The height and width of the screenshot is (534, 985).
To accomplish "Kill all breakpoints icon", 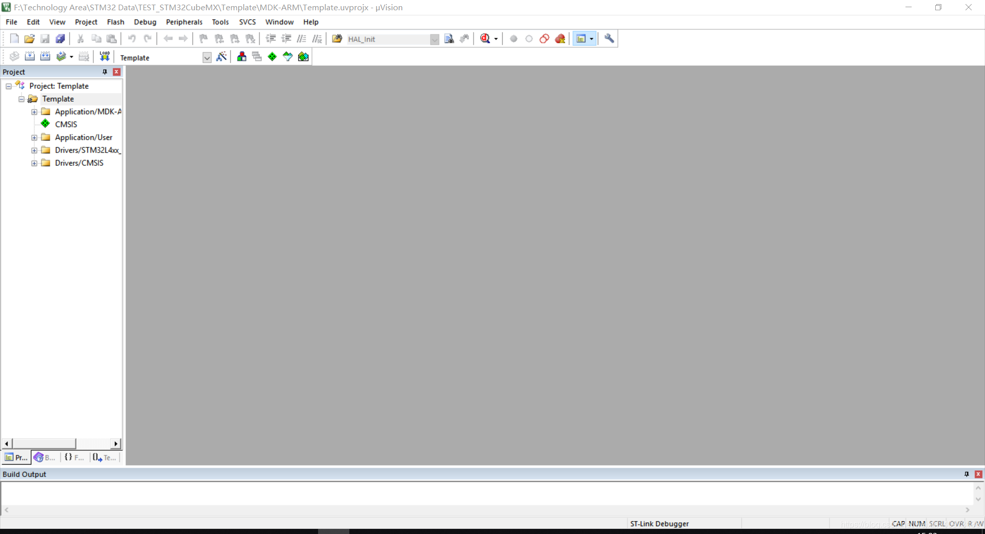I will click(x=560, y=39).
